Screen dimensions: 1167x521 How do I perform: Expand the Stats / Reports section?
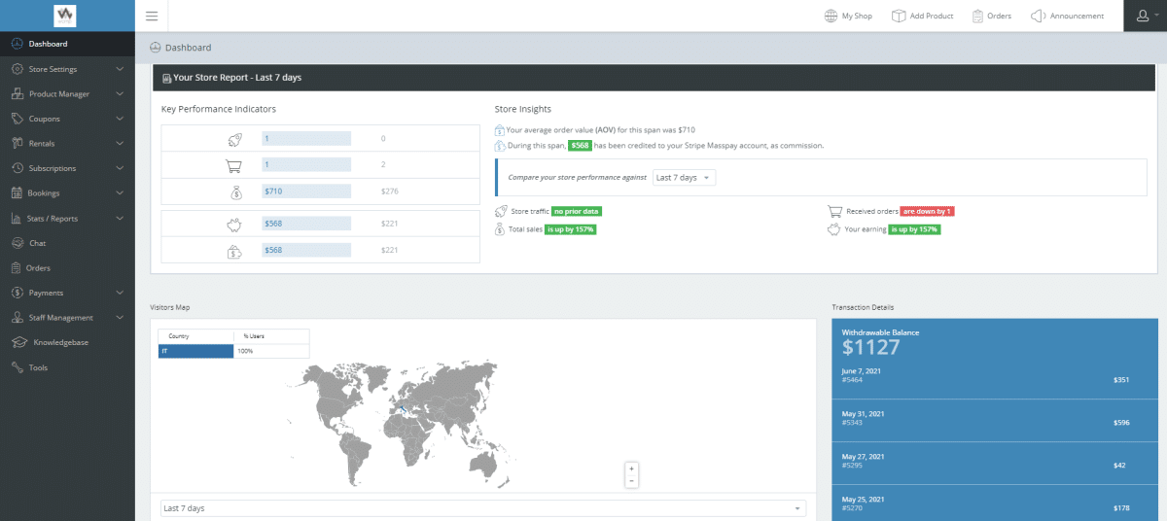(x=66, y=219)
